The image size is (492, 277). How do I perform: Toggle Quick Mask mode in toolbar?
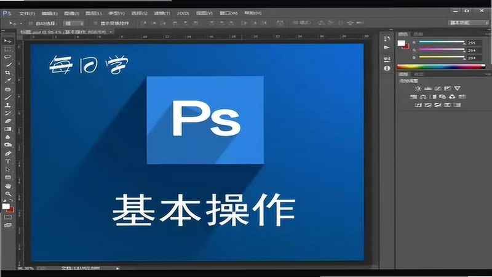click(7, 217)
